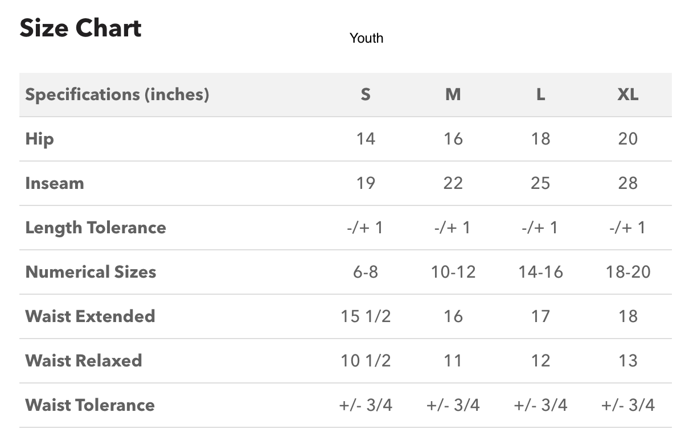Click the M size column header
This screenshot has width=689, height=437.
tap(453, 94)
